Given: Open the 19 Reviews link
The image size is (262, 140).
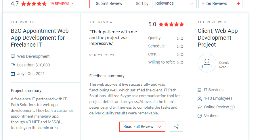Looking at the screenshot, I should click(x=62, y=4).
